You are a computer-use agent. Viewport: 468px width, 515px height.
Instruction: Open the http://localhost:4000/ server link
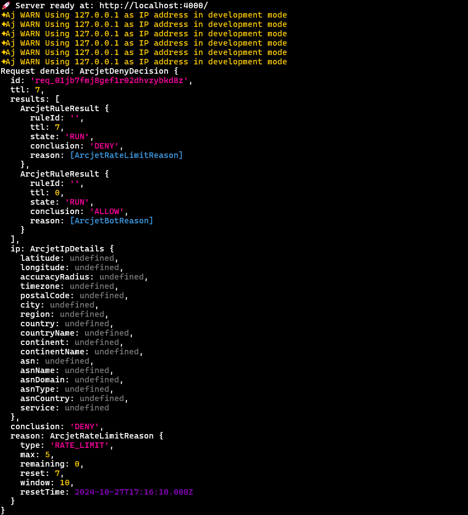pos(154,6)
